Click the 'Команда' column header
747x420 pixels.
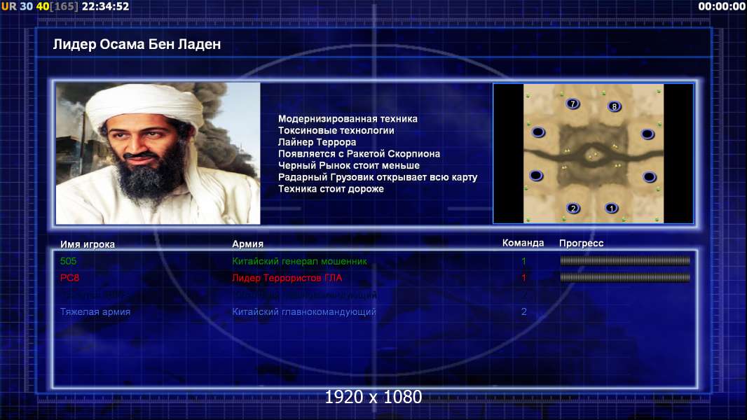click(523, 243)
